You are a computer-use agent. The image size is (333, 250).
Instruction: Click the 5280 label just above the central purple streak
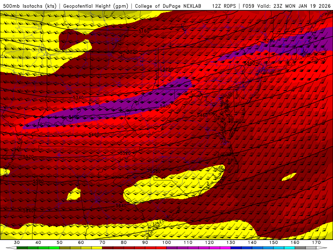pyautogui.click(x=168, y=70)
